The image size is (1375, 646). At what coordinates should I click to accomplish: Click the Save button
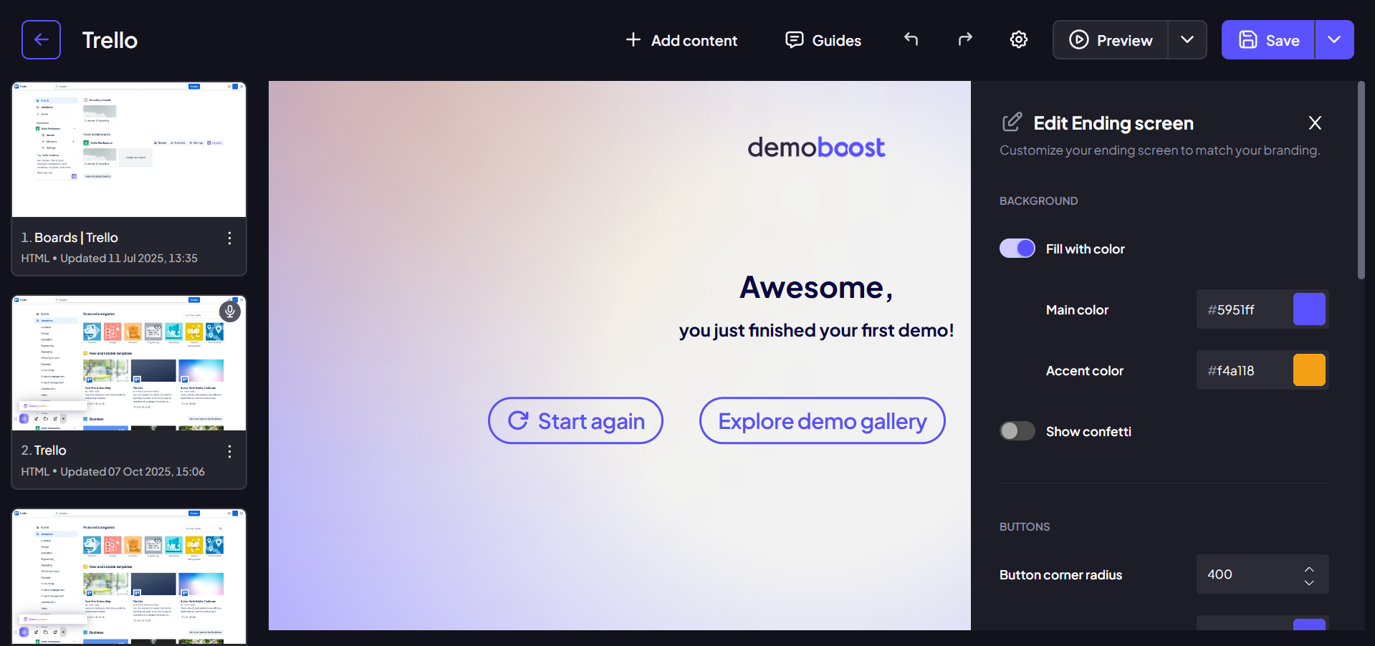[1268, 40]
